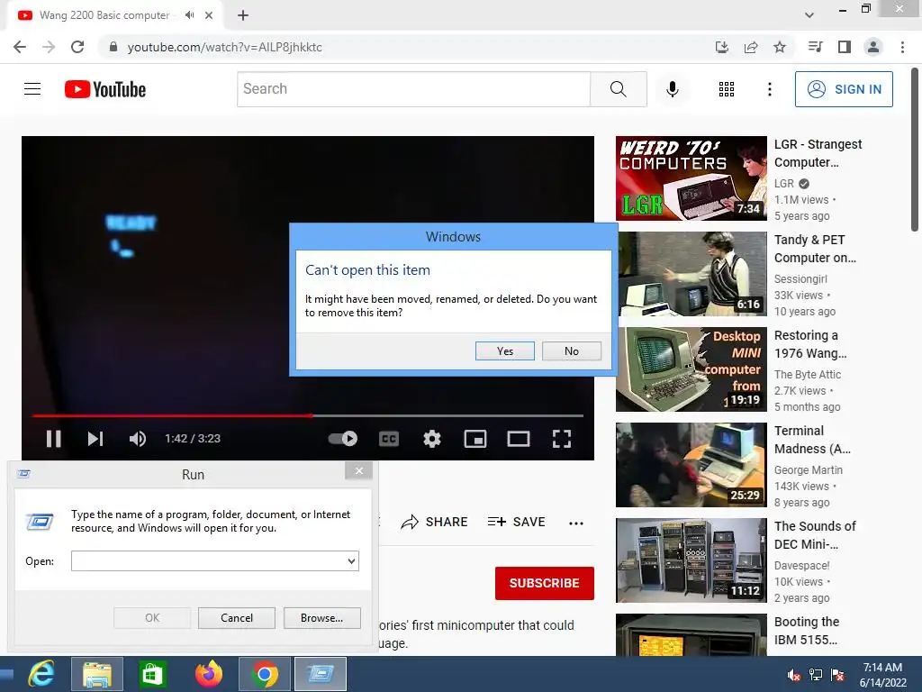The image size is (922, 692).
Task: Open video player settings gear
Action: point(432,439)
